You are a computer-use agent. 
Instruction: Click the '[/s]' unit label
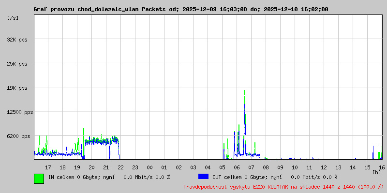(13, 18)
